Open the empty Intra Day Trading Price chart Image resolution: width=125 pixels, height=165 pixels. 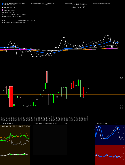pyautogui.click(x=50, y=140)
